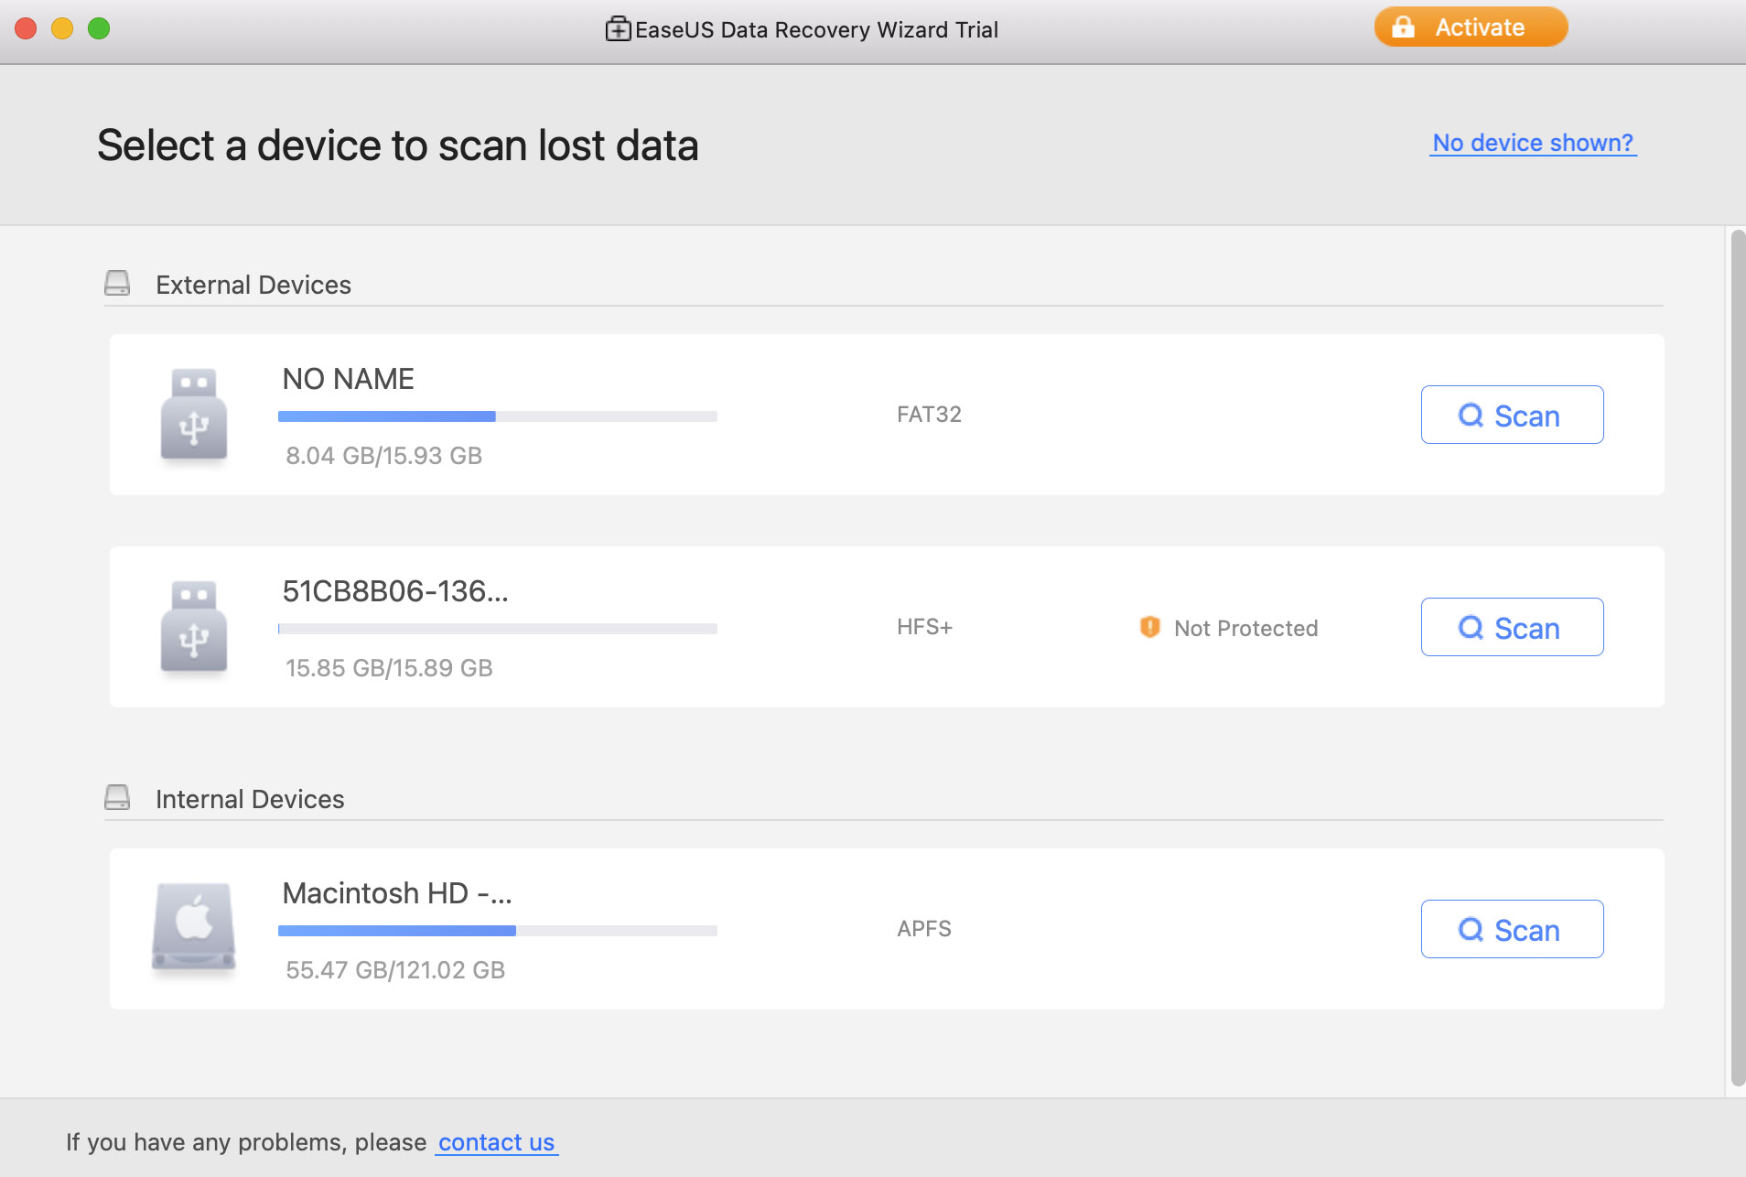Close the window with the red button
This screenshot has width=1746, height=1177.
pos(26,28)
